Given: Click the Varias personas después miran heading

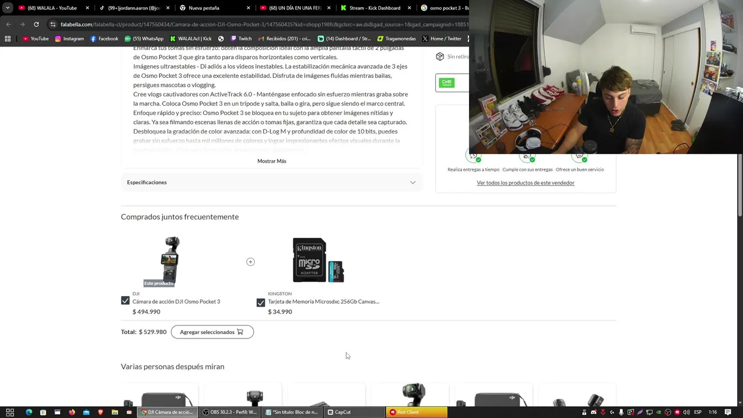Looking at the screenshot, I should tap(172, 366).
